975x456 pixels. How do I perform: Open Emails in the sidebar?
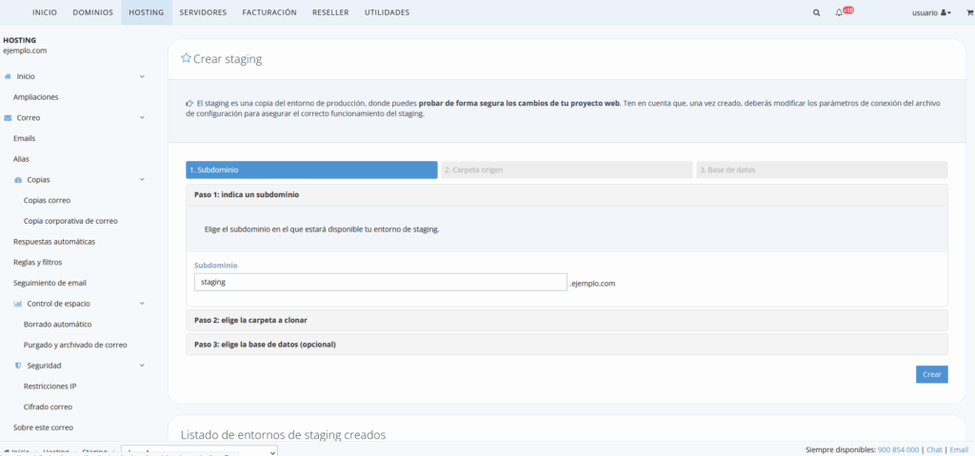click(x=24, y=138)
